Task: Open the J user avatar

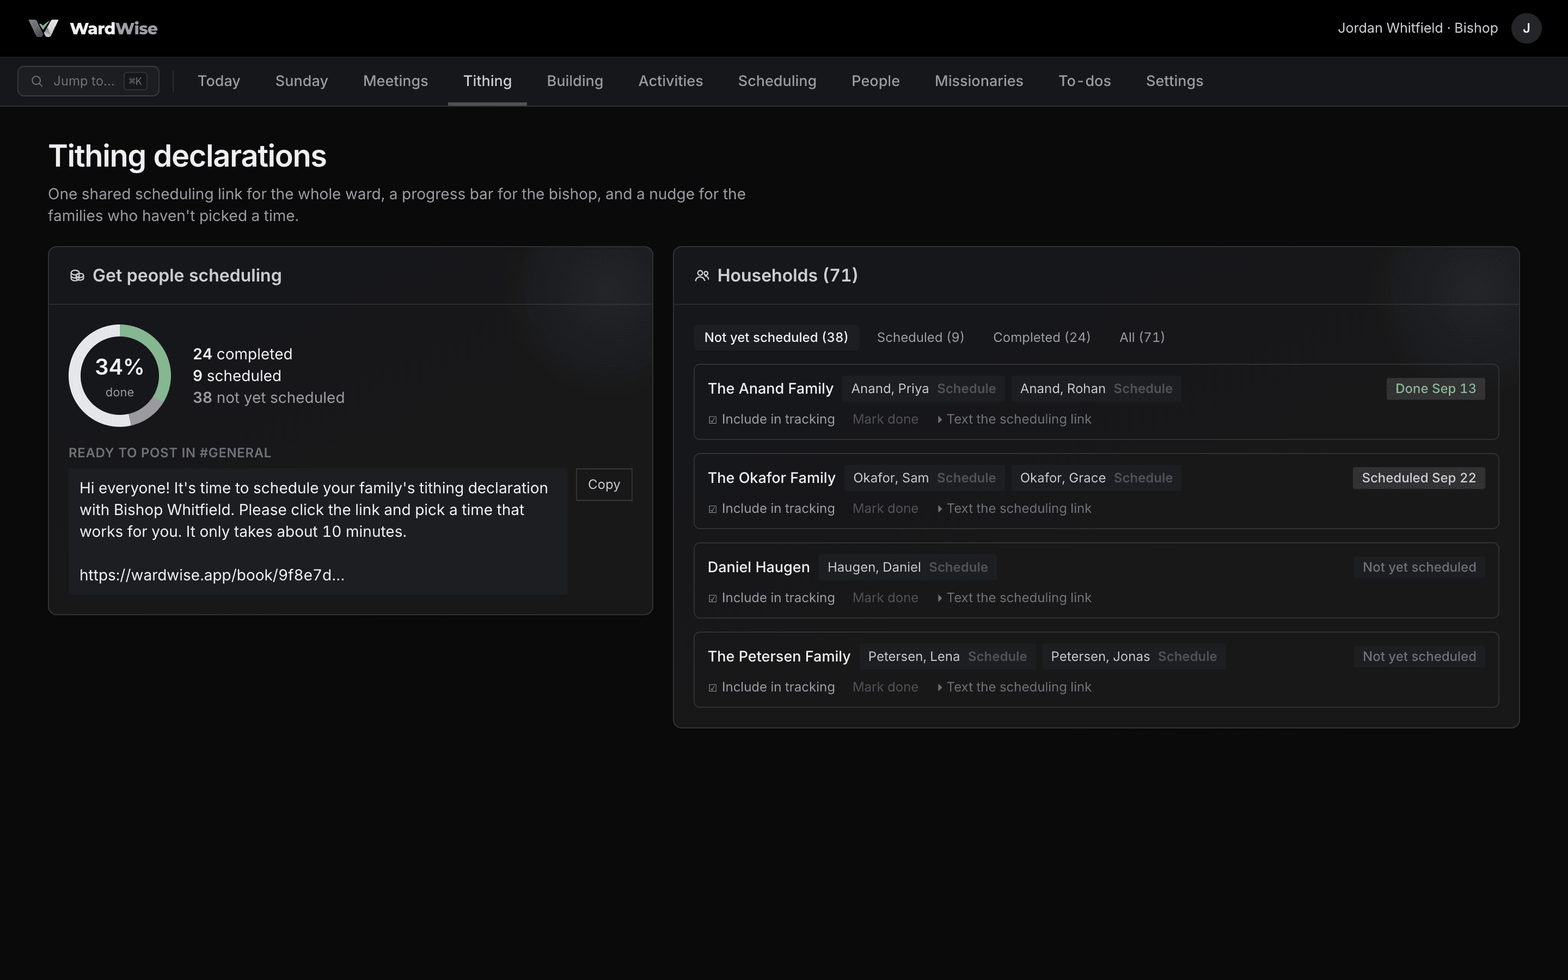Action: 1526,28
